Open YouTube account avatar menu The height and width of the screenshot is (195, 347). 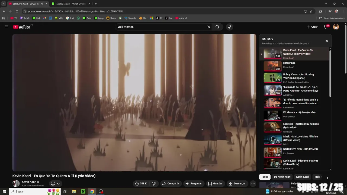pos(336,27)
